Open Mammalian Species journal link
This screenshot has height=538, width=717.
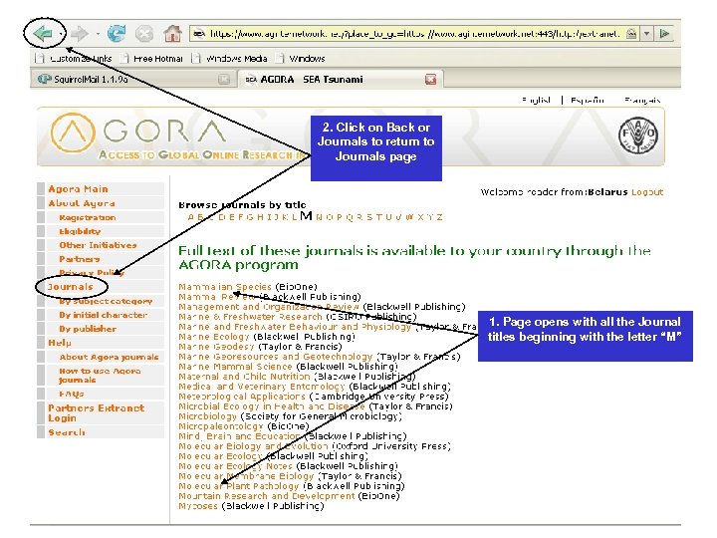click(225, 287)
